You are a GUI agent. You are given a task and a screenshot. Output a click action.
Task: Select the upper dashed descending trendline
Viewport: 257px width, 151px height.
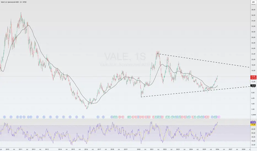(203, 60)
